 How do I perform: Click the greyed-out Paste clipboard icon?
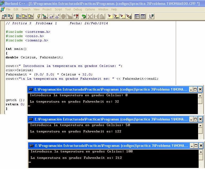point(102,17)
